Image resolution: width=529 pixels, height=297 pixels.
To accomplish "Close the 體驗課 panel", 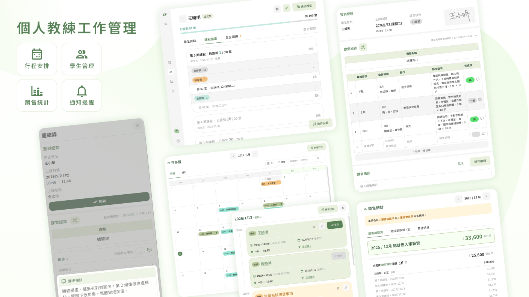I will click(138, 125).
